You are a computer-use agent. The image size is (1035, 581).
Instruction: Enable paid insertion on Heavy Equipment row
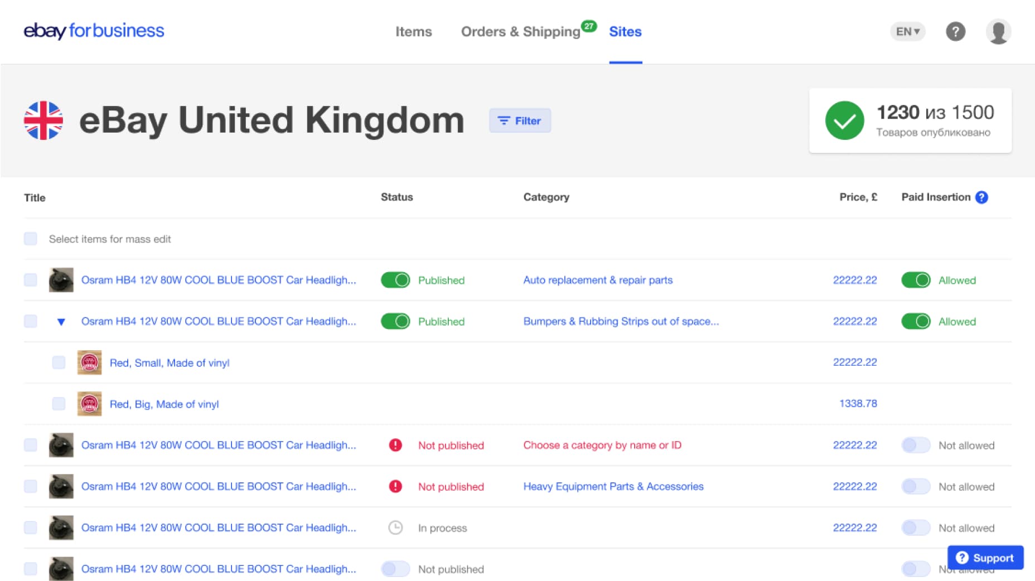tap(916, 486)
